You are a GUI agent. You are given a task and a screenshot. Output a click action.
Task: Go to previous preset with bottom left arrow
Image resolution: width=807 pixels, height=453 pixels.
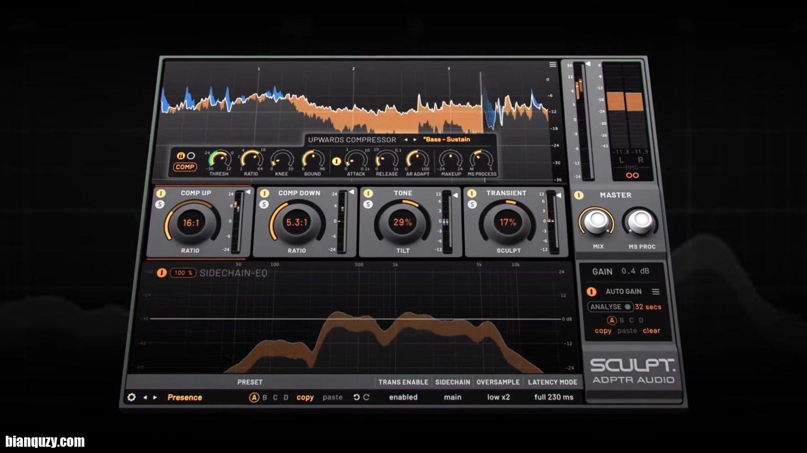coord(145,398)
